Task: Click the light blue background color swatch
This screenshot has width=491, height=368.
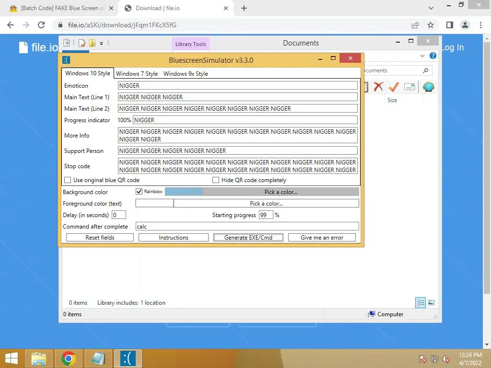Action: (x=184, y=192)
